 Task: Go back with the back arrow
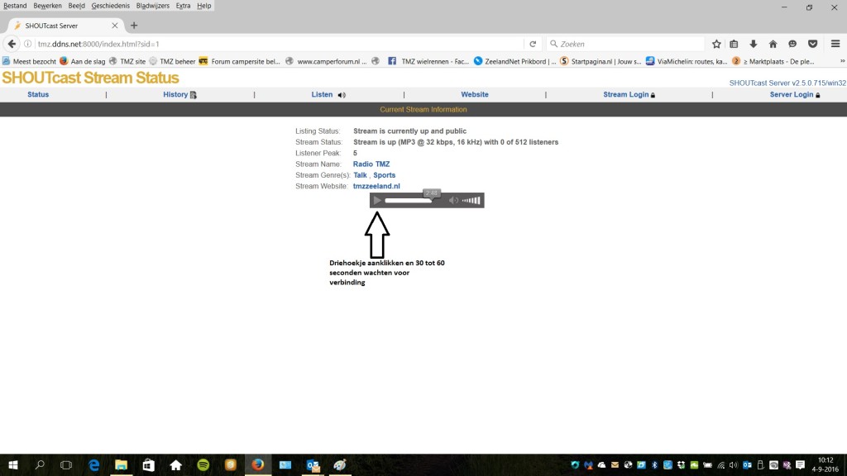(x=12, y=44)
